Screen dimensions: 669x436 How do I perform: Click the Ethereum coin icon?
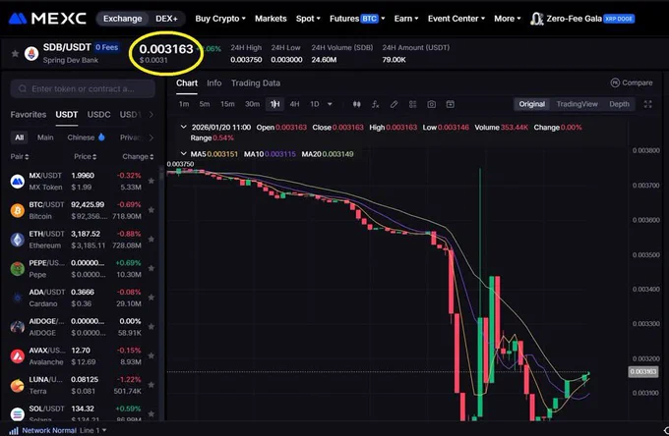17,240
